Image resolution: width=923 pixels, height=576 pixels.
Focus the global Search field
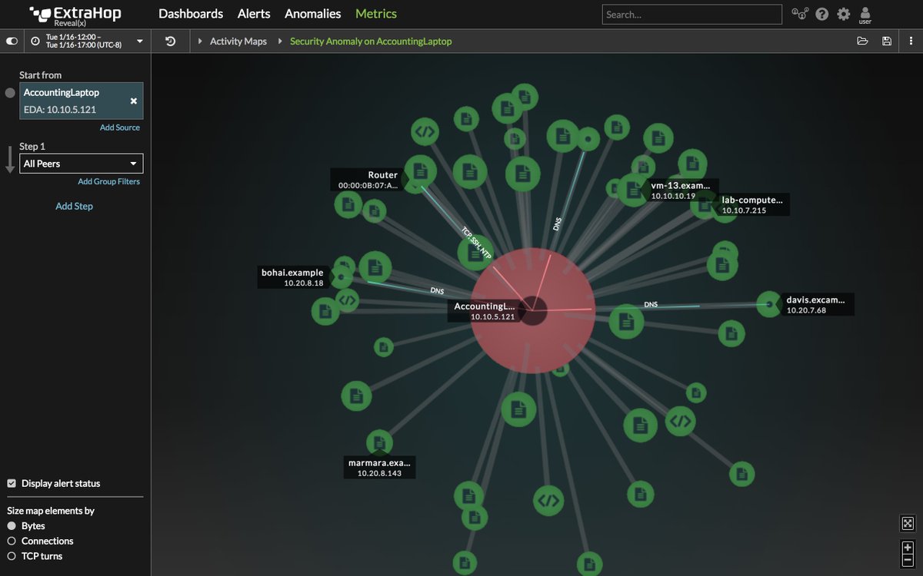[x=691, y=15]
